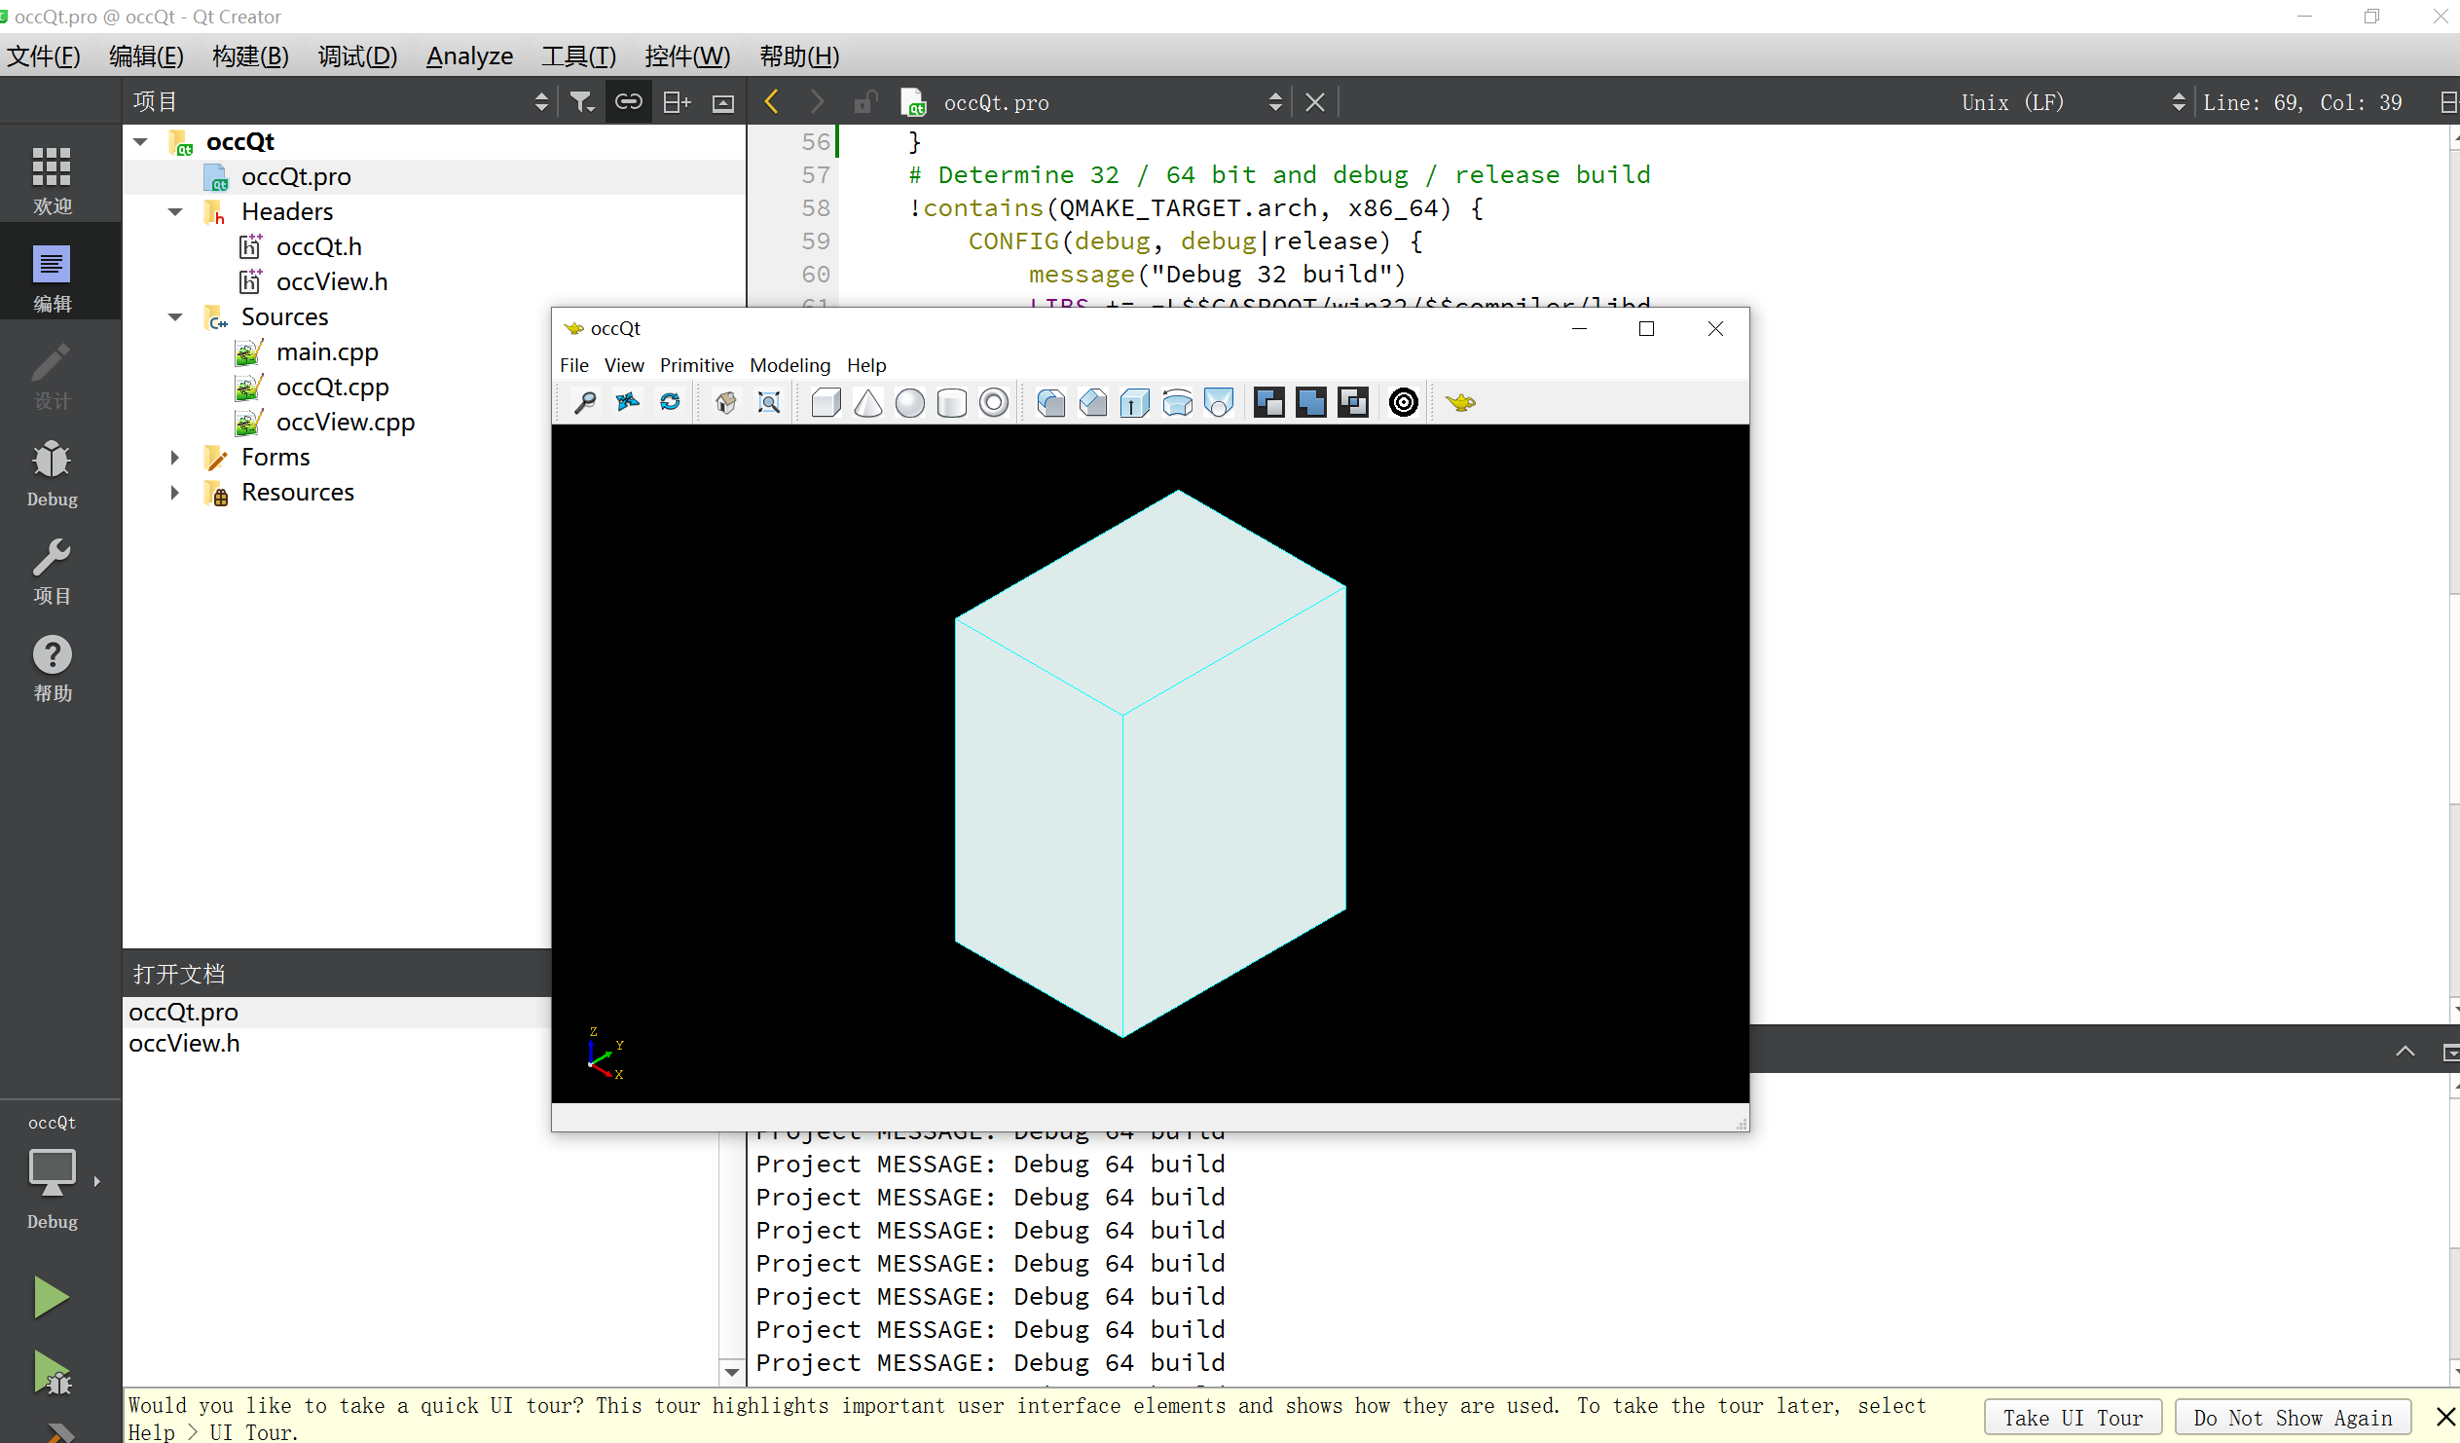Click the Helix tool icon in occQt toolbar
Viewport: 2460px width, 1443px height.
[x=1403, y=402]
